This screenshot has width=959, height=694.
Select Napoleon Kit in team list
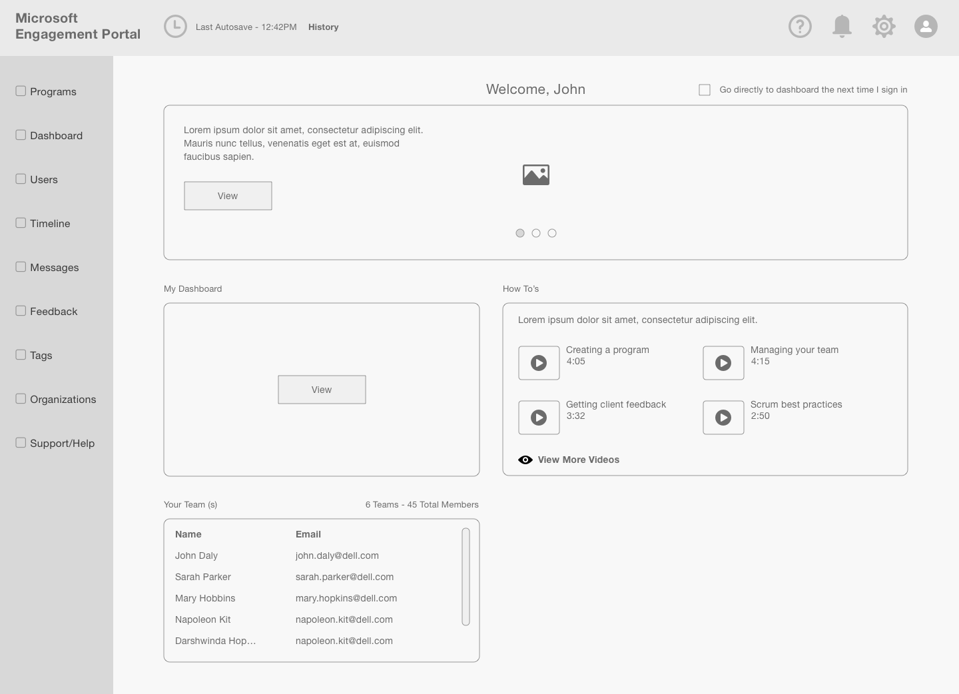(x=203, y=619)
